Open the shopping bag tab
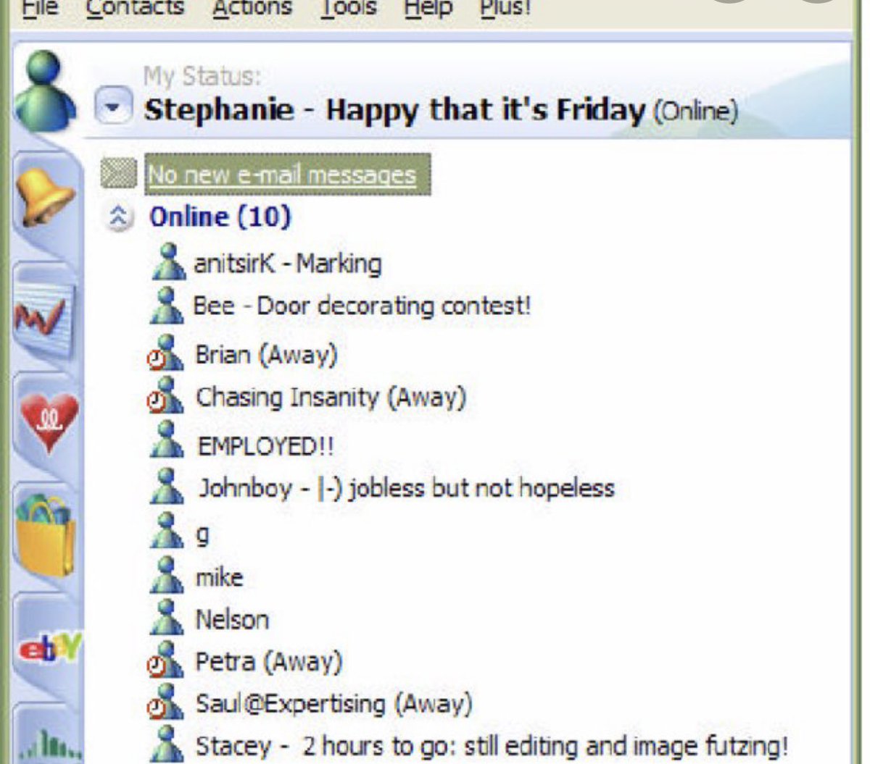 pos(46,534)
